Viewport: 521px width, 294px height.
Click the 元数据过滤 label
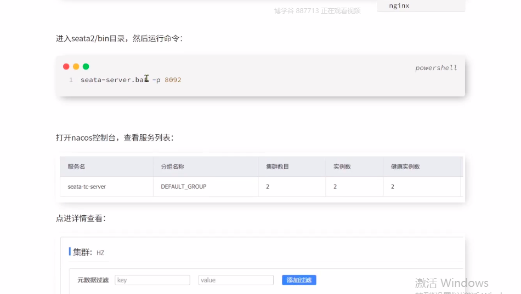click(93, 280)
